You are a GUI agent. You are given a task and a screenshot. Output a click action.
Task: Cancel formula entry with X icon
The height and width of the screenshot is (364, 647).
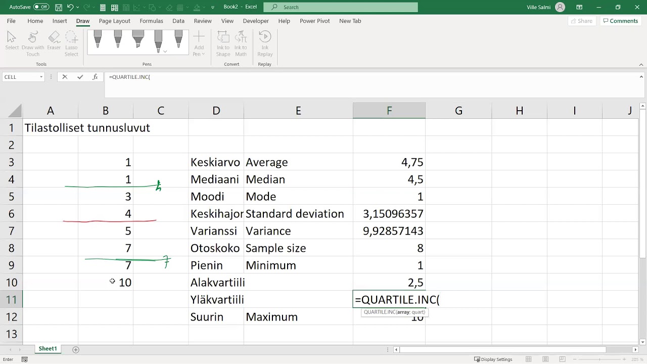(65, 77)
